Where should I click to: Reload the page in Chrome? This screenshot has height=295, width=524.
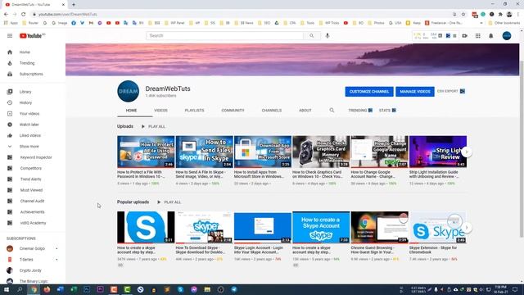pyautogui.click(x=24, y=14)
